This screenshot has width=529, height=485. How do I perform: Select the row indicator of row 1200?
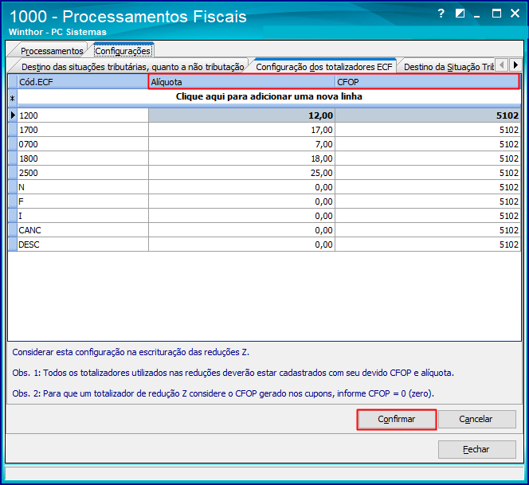(13, 115)
